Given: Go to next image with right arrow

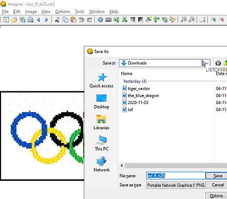Looking at the screenshot, I should (x=46, y=20).
